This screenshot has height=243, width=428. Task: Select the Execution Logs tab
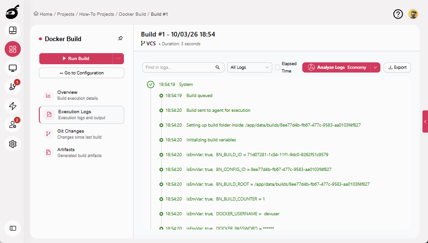(81, 115)
